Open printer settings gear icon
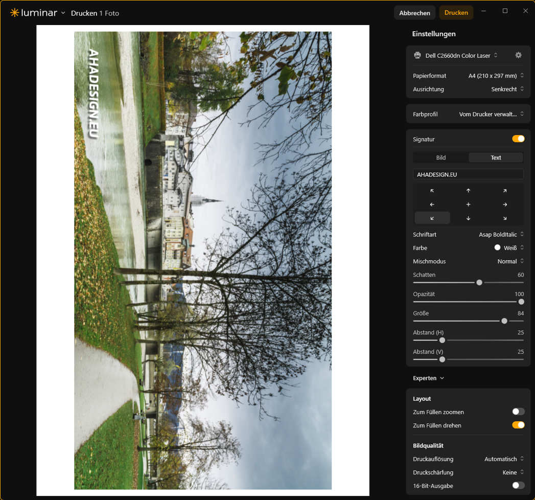 point(518,55)
